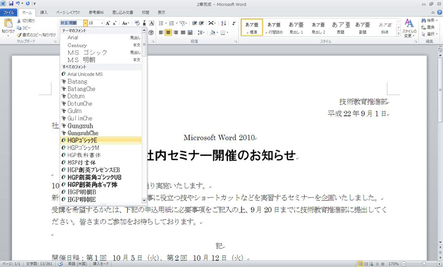Expand the Styles gallery More arrow
Screen dimensions: 443x267
[x=398, y=33]
